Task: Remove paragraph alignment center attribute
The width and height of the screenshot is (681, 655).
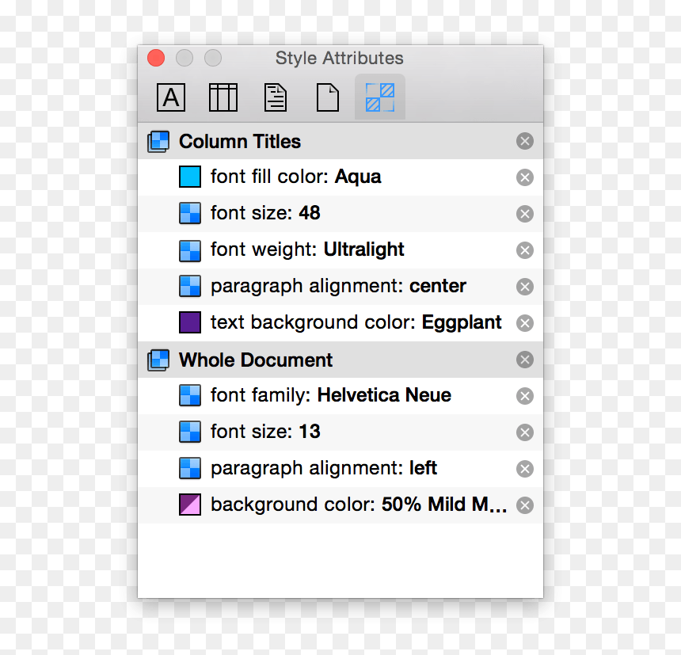Action: coord(525,287)
